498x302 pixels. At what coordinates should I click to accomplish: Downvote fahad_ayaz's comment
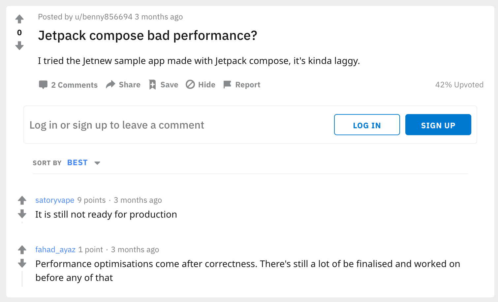22,263
